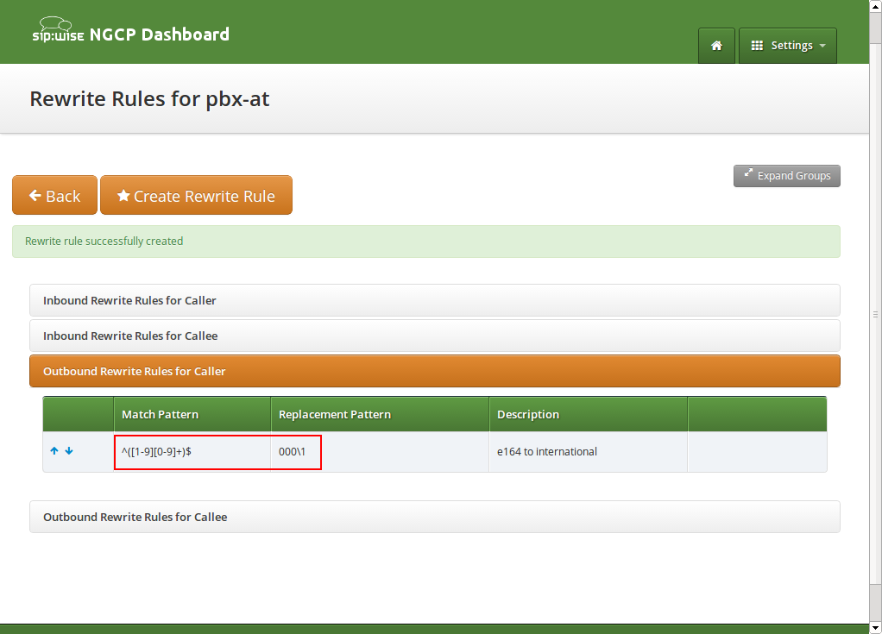The height and width of the screenshot is (634, 882).
Task: Go back with the Back button
Action: (x=54, y=195)
